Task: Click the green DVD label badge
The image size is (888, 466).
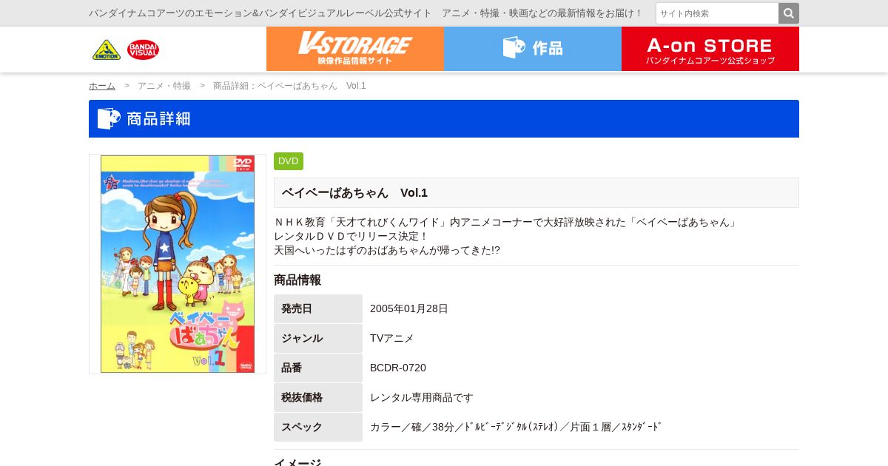Action: pyautogui.click(x=289, y=161)
